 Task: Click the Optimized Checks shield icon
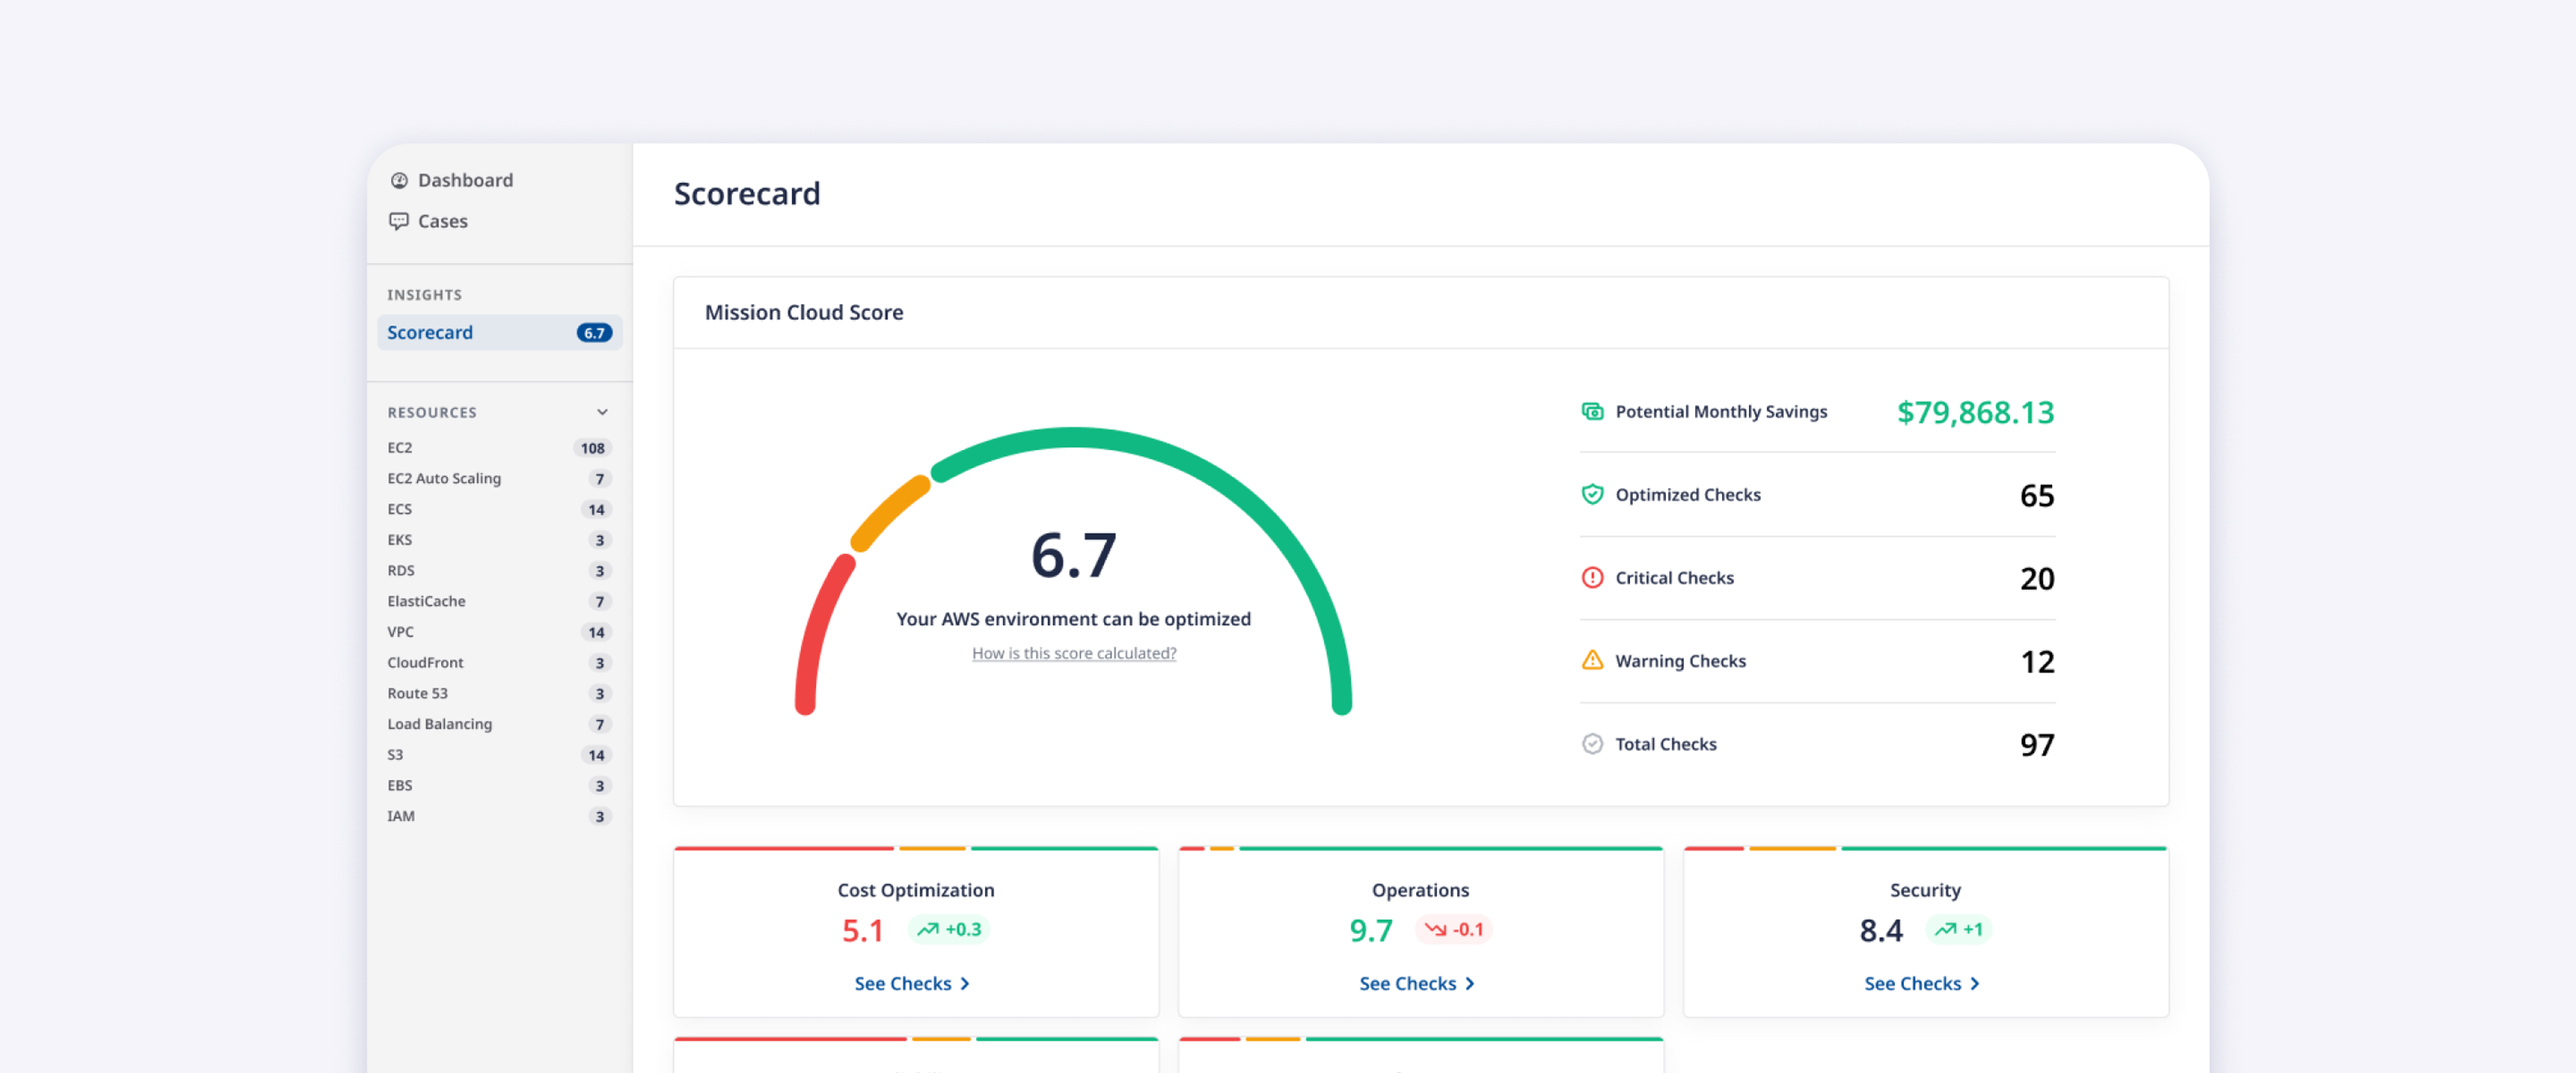[x=1592, y=494]
